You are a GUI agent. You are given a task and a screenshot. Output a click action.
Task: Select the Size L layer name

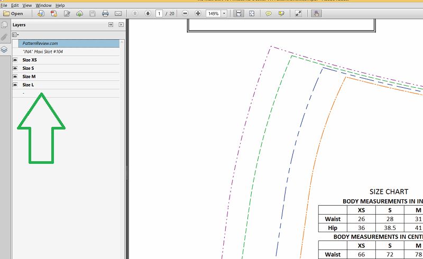pos(29,85)
